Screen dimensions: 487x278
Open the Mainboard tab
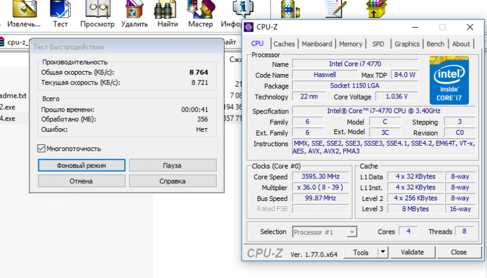pyautogui.click(x=317, y=44)
